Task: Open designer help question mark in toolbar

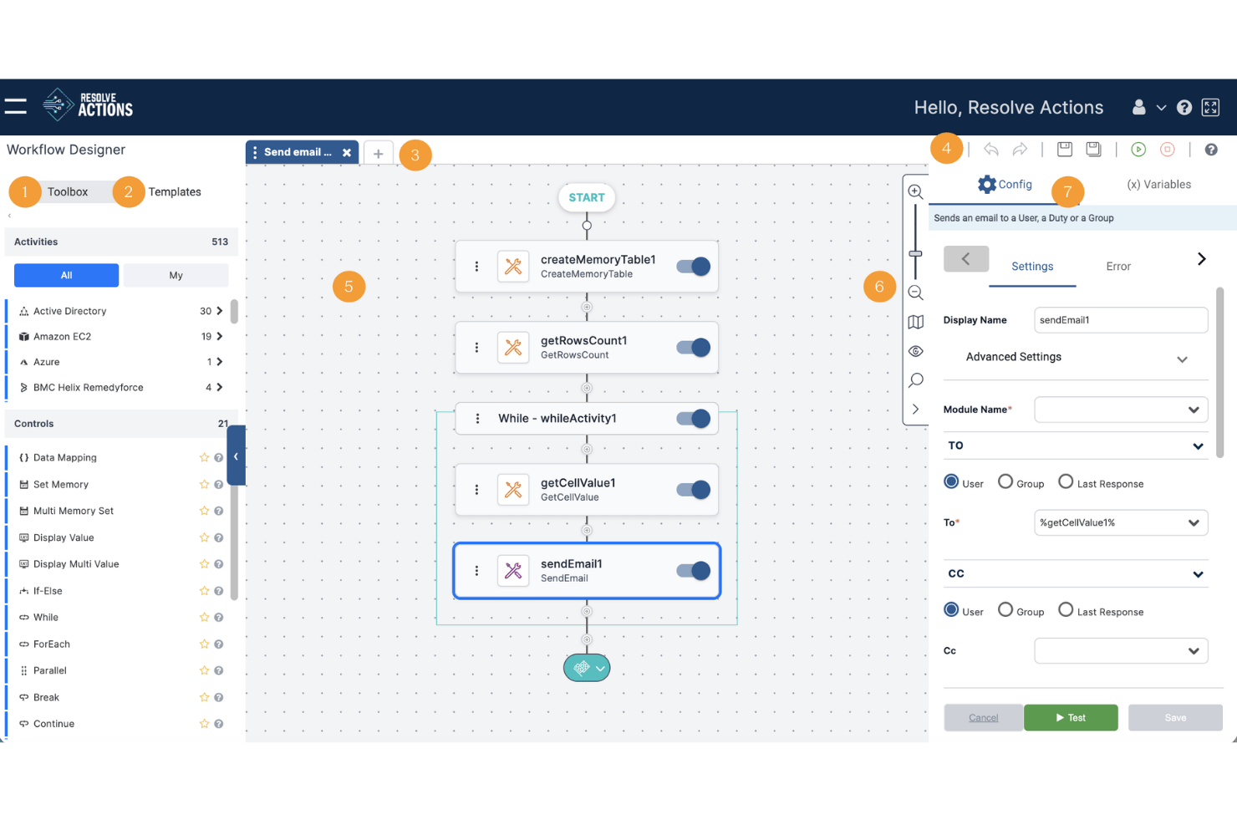Action: pos(1211,150)
